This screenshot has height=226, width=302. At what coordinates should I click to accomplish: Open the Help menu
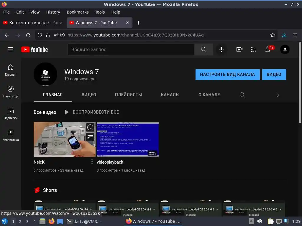(x=116, y=12)
